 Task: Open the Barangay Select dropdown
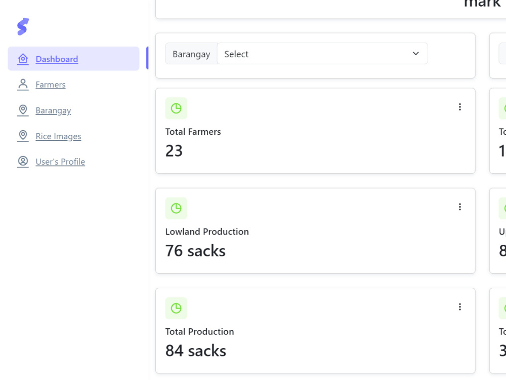click(x=322, y=54)
